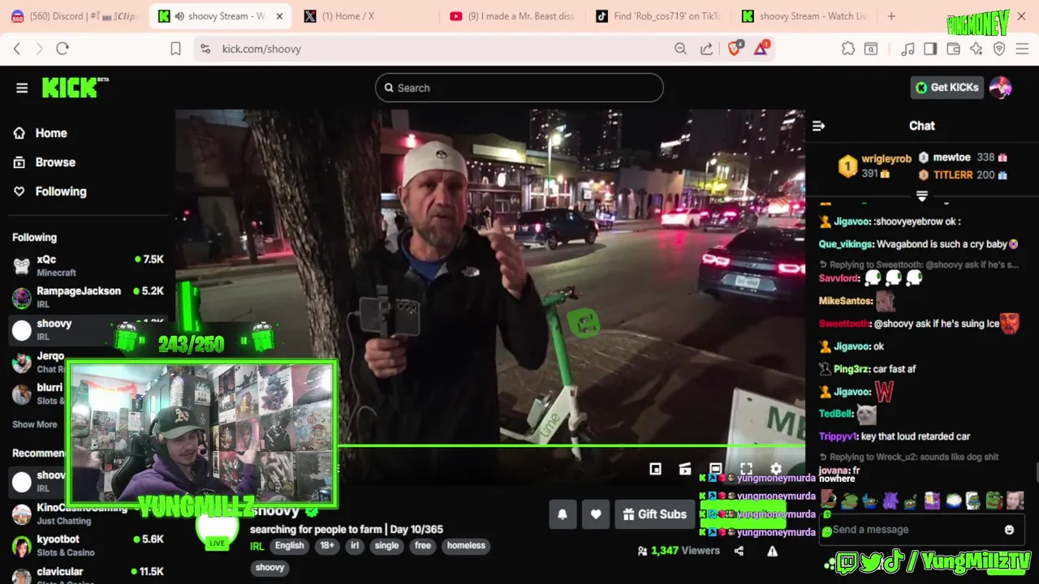Viewport: 1039px width, 584px height.
Task: Go back to previous page
Action: [17, 49]
